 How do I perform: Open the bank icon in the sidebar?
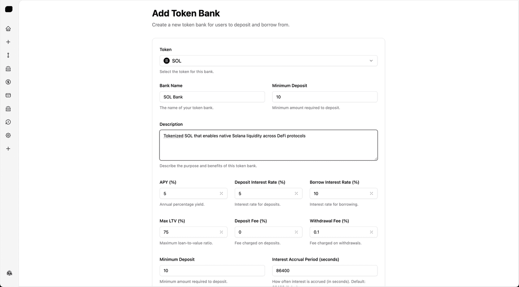(x=8, y=68)
